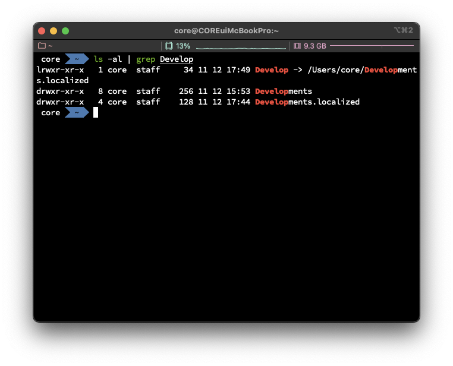Click the blue ~ prompt segment on first line

[77, 59]
